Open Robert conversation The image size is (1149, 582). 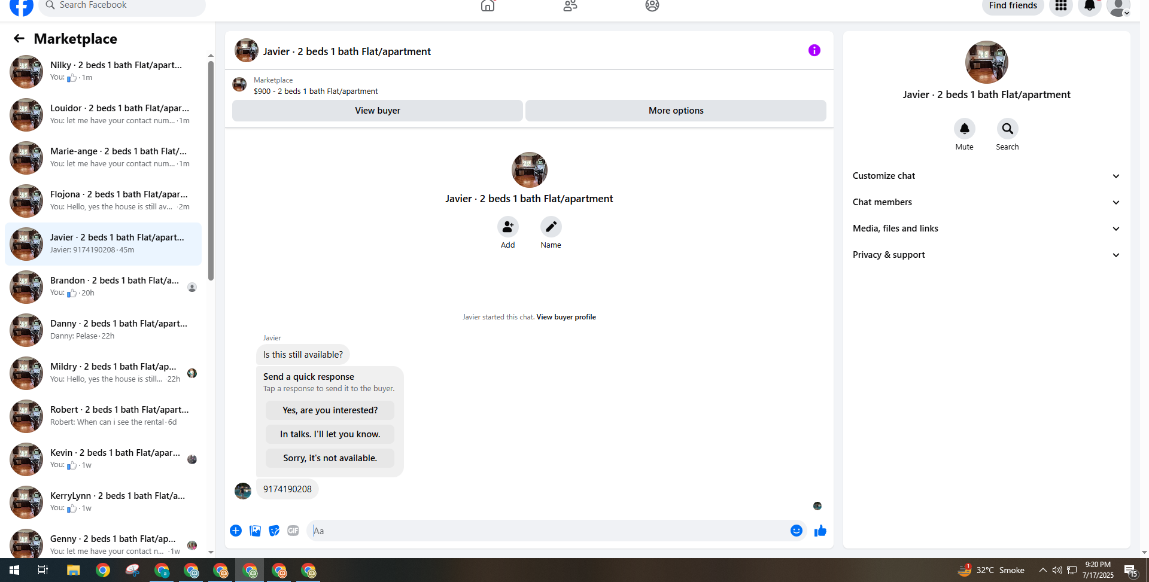click(103, 416)
